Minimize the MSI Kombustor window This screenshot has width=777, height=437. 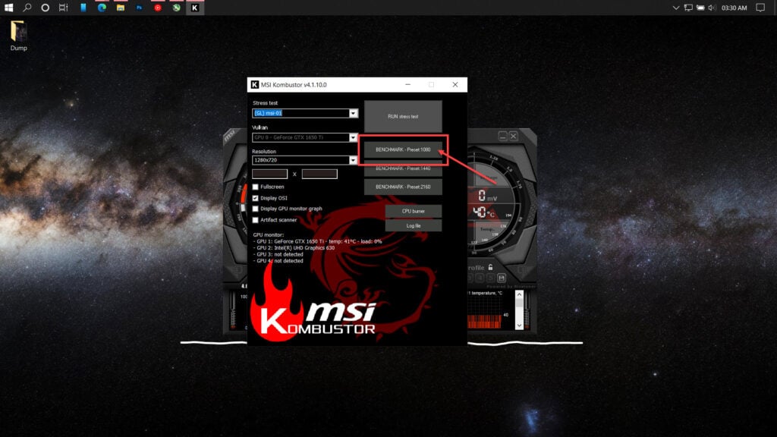coord(407,85)
